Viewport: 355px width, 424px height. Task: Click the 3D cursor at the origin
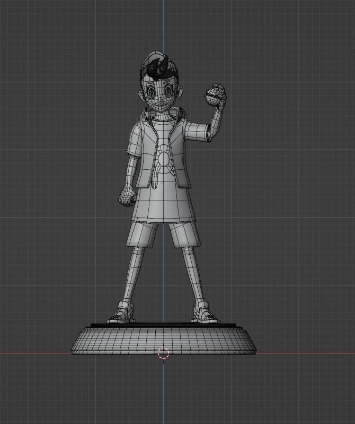(163, 353)
